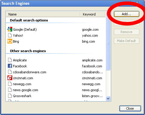145x115 pixels.
Task: Click the bing.com keyword
Action: coord(88,41)
